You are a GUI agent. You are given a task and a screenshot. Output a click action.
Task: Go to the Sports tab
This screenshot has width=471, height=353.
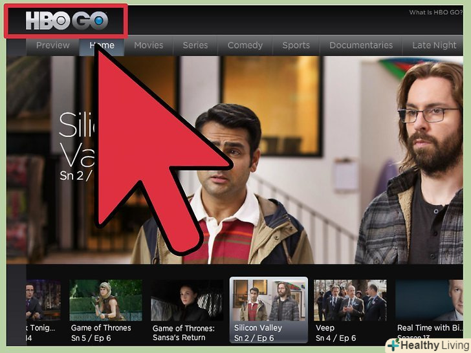pyautogui.click(x=296, y=45)
